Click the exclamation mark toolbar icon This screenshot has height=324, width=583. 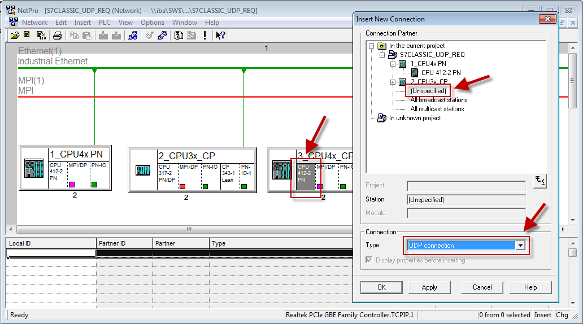pos(205,36)
